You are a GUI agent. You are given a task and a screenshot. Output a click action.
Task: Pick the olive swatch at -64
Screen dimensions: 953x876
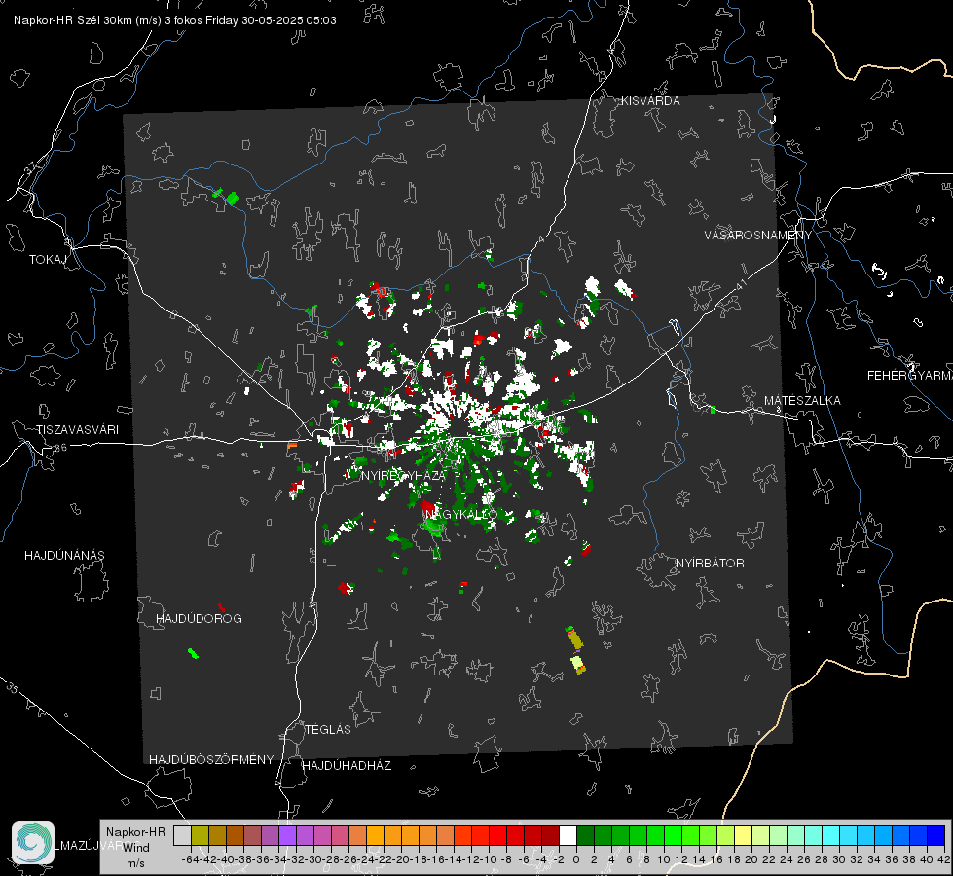tap(200, 835)
